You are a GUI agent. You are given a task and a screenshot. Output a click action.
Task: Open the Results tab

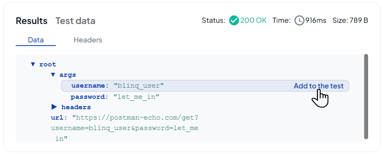pyautogui.click(x=31, y=21)
